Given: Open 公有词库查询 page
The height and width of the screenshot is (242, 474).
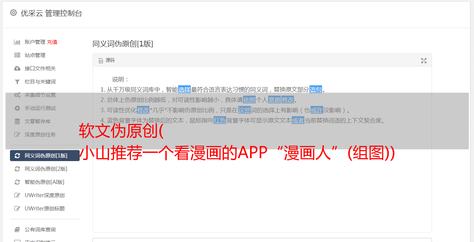Looking at the screenshot, I should click(x=40, y=229).
